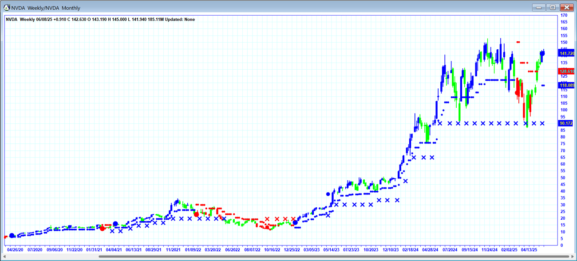This screenshot has width=577, height=261.
Task: Click the large blue signal dot above 04/26/20
Action: pos(12,236)
